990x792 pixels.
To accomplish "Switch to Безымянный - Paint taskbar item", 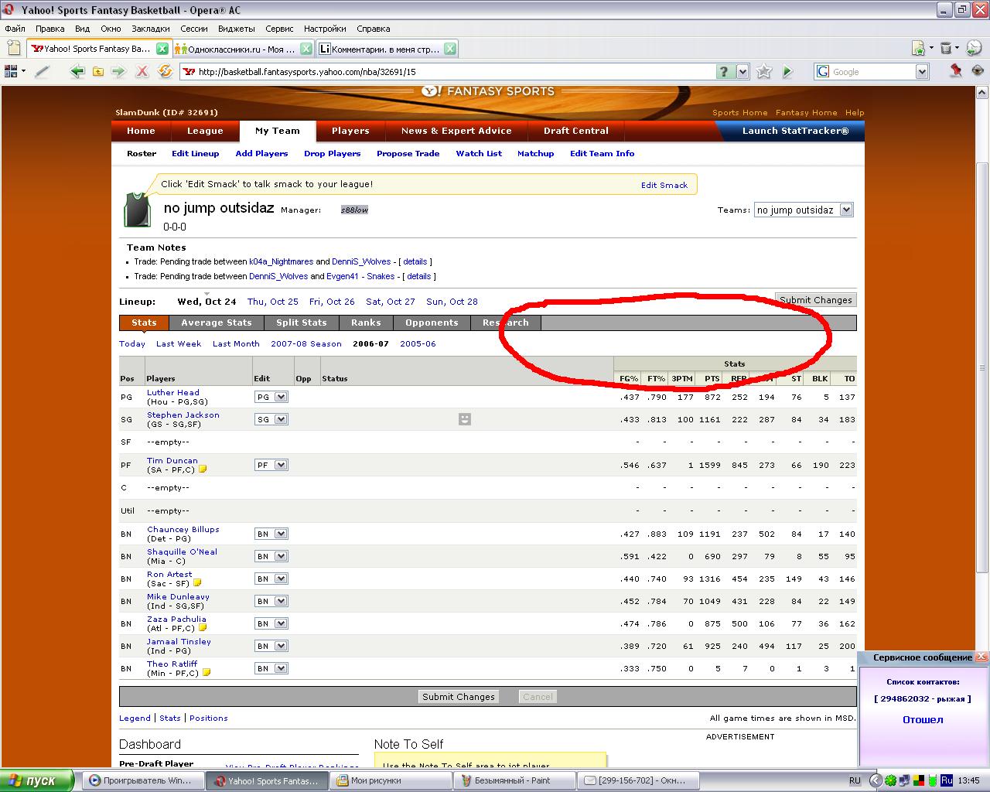I will pos(514,780).
